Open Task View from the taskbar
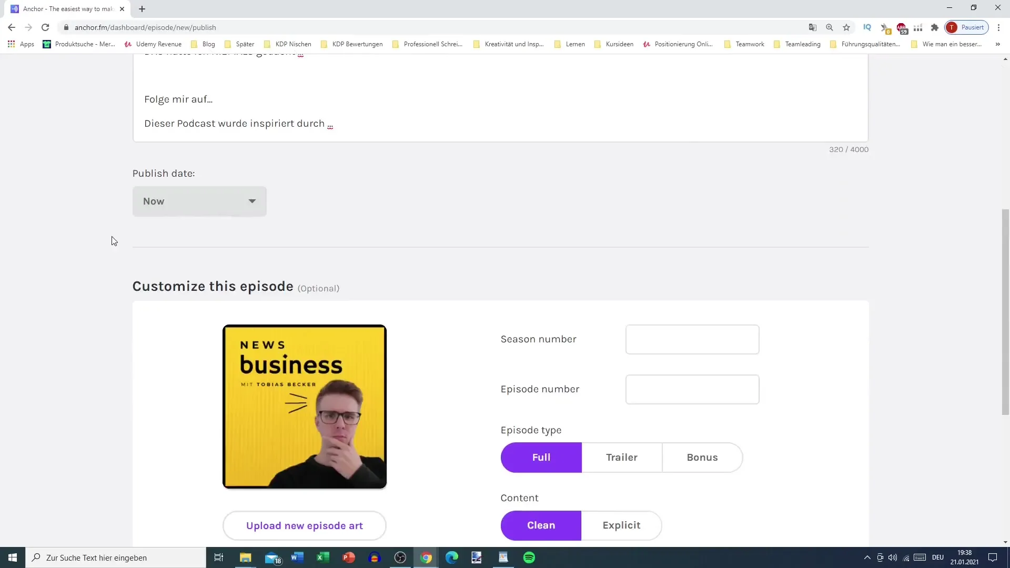The width and height of the screenshot is (1010, 568). click(219, 557)
